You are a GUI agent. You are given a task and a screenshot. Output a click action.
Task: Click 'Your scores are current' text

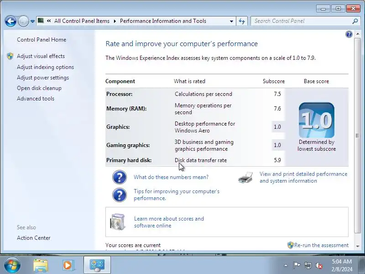click(133, 245)
